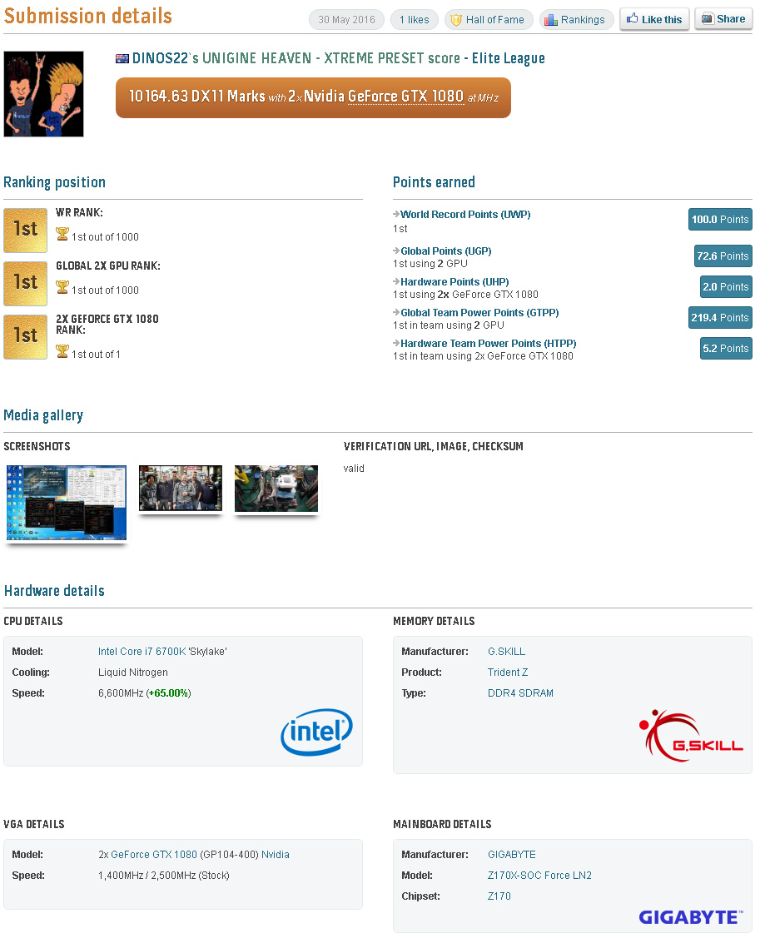The height and width of the screenshot is (948, 760).
Task: Open Intel Core i7 6700K link
Action: 142,652
